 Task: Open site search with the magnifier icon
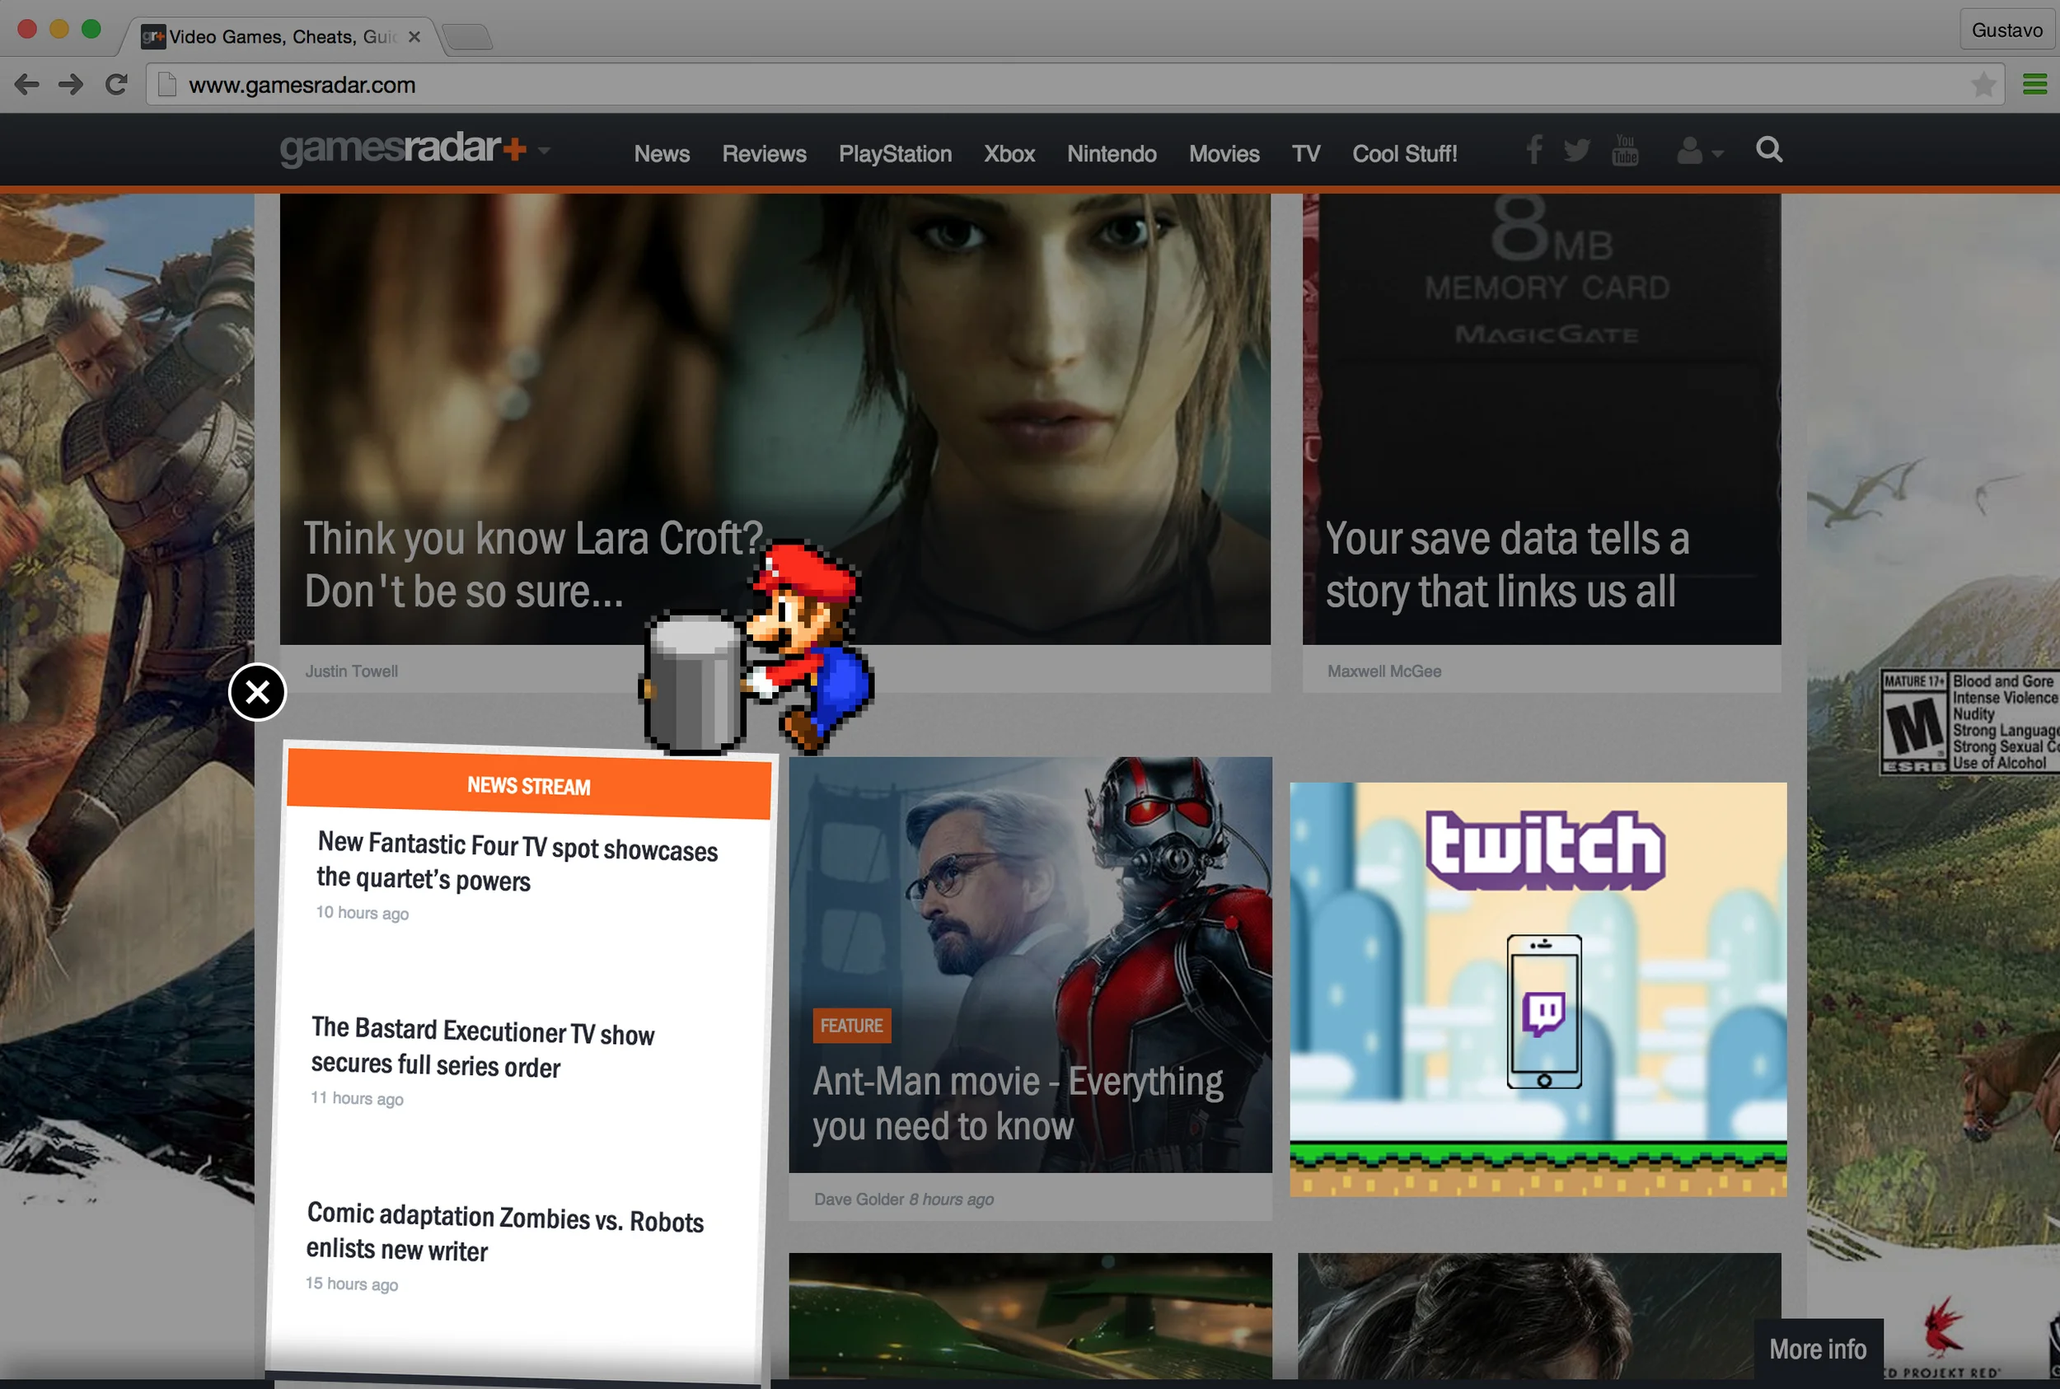coord(1769,150)
